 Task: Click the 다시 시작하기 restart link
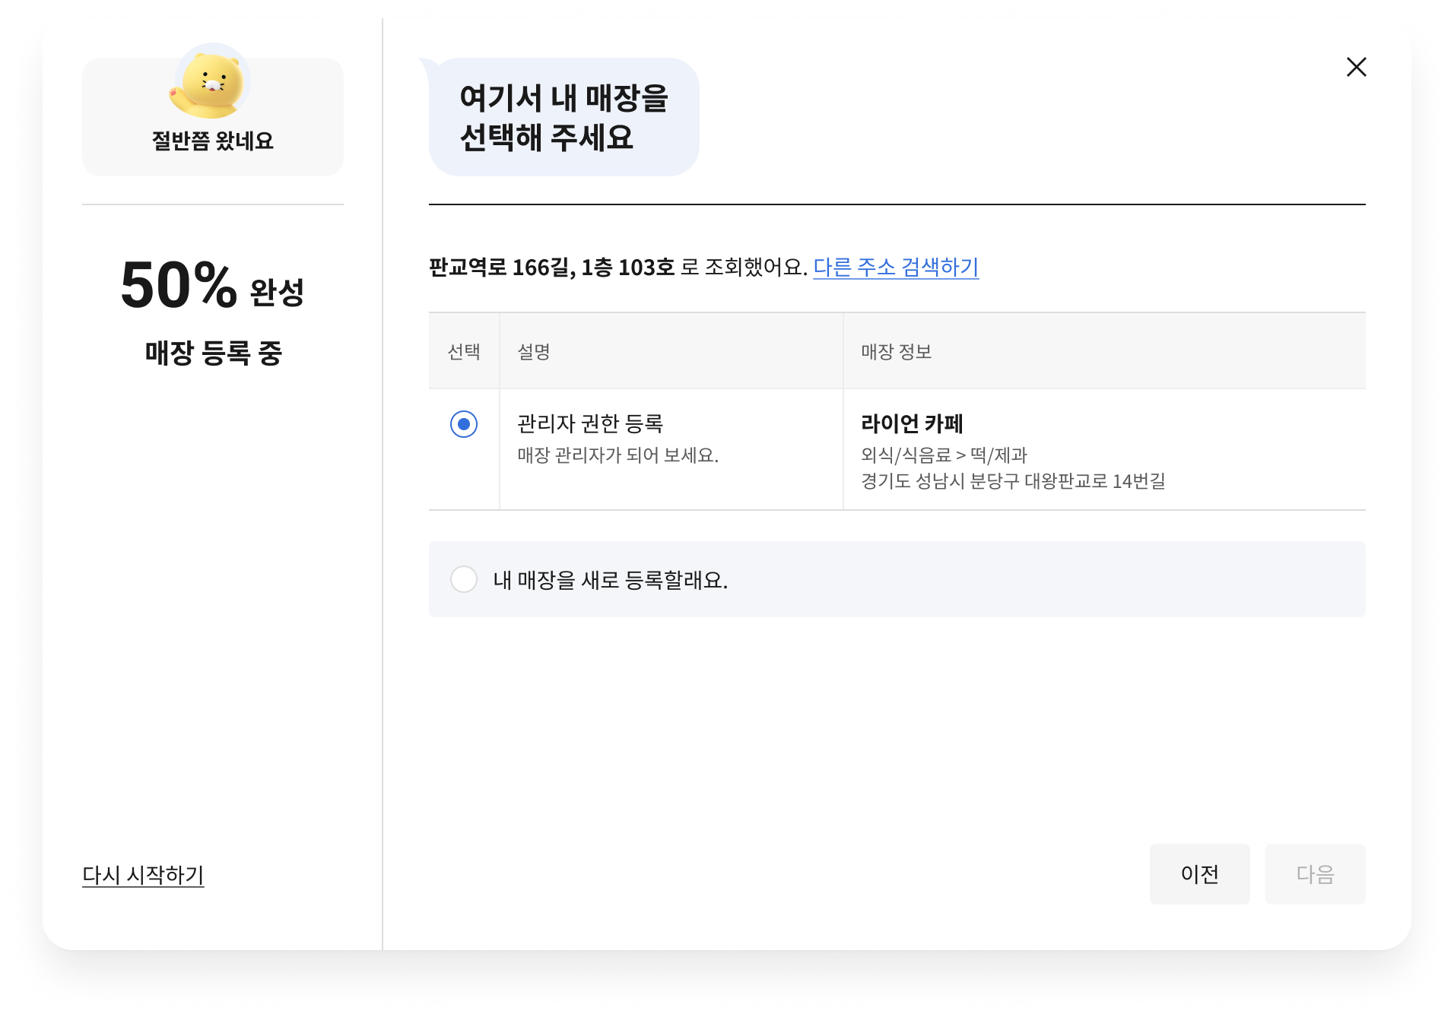tap(143, 875)
